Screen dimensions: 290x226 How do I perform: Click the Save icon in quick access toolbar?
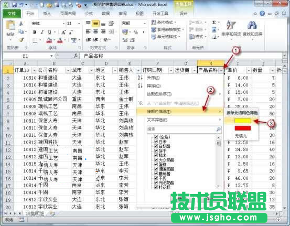click(14, 5)
